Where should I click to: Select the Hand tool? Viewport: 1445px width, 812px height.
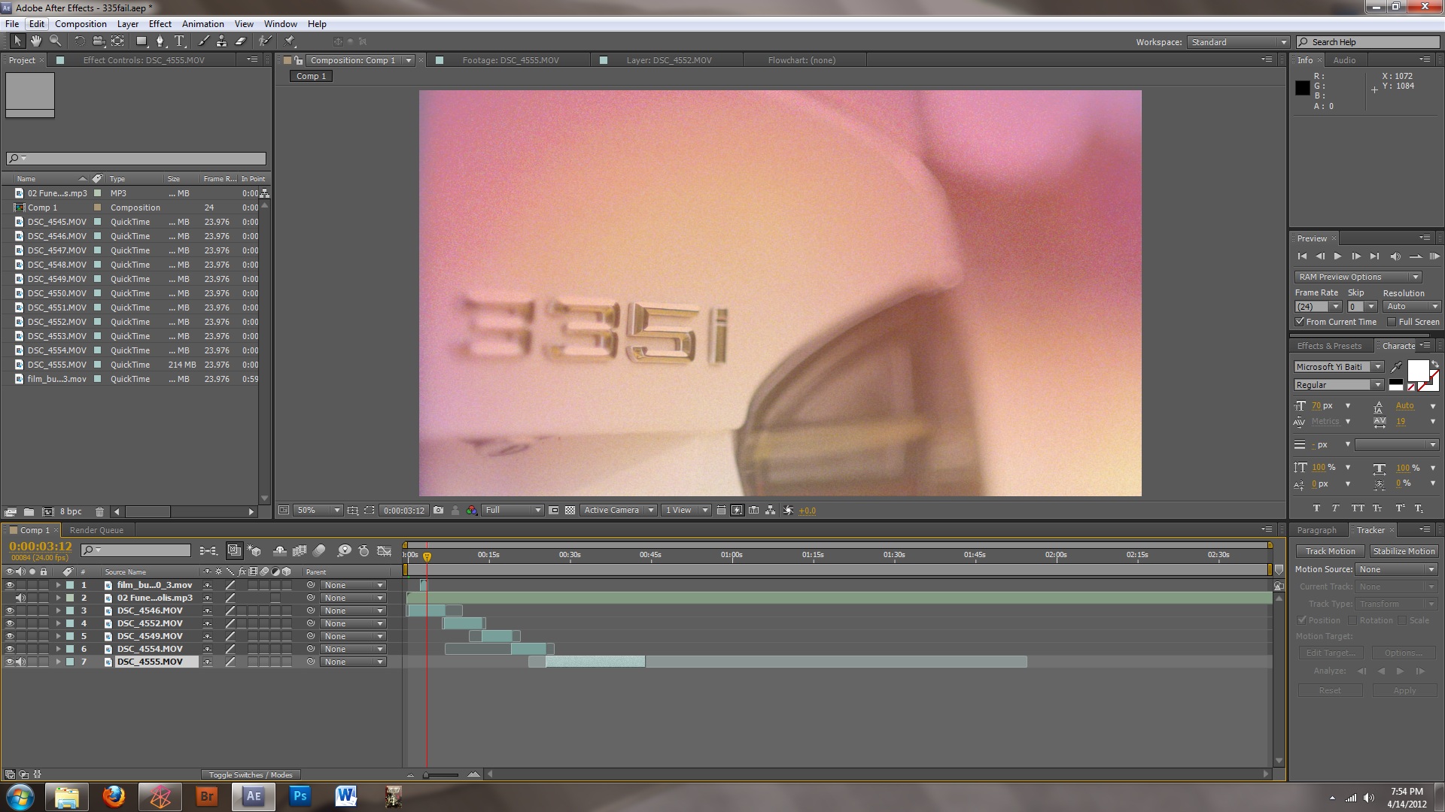(35, 41)
